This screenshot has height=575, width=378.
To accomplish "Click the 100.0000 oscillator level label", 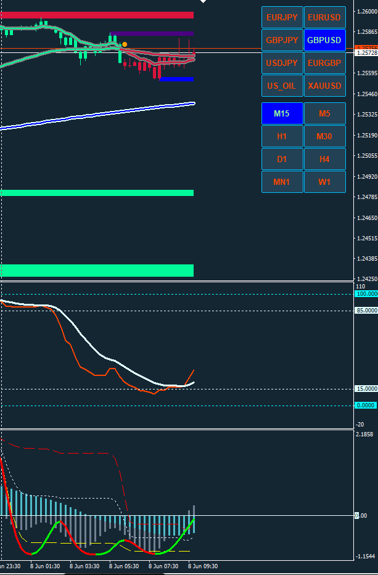I will [x=366, y=294].
